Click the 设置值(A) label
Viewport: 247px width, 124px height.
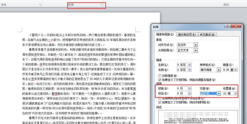[x=230, y=88]
